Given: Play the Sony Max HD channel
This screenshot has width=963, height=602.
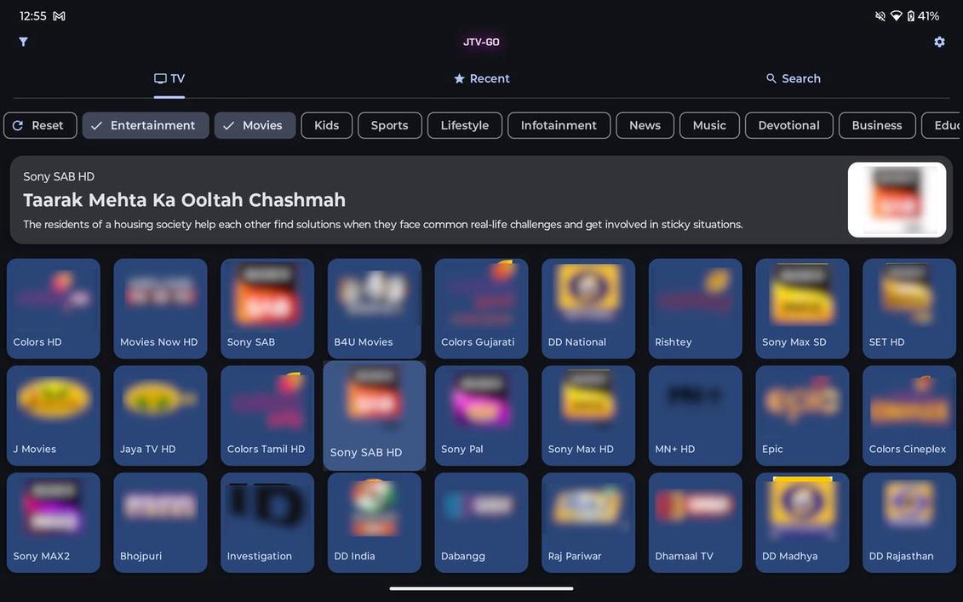Looking at the screenshot, I should (588, 416).
